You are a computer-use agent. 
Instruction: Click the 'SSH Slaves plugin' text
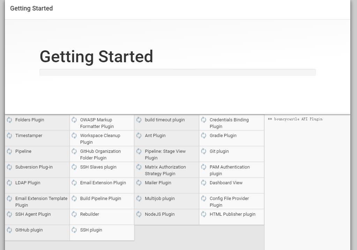(x=98, y=167)
